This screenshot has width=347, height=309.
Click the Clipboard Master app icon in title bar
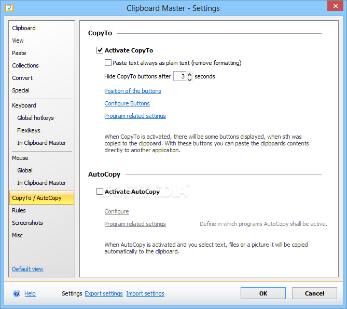[9, 8]
